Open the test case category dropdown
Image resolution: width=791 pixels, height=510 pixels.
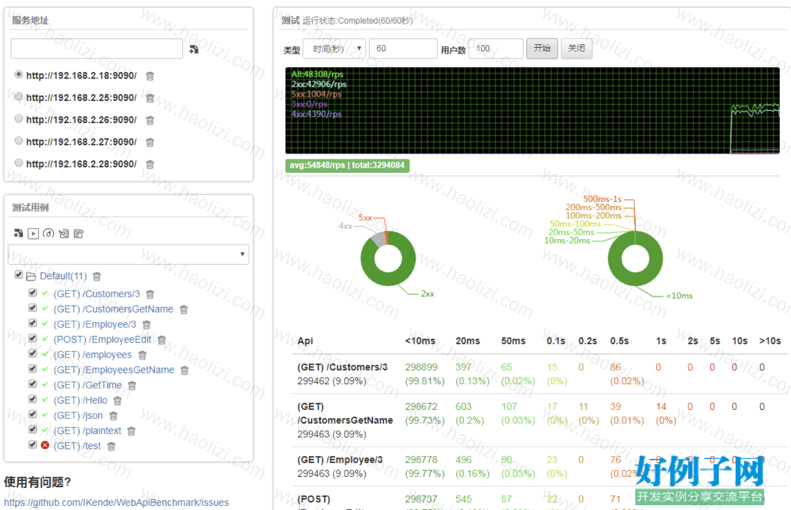tap(129, 254)
